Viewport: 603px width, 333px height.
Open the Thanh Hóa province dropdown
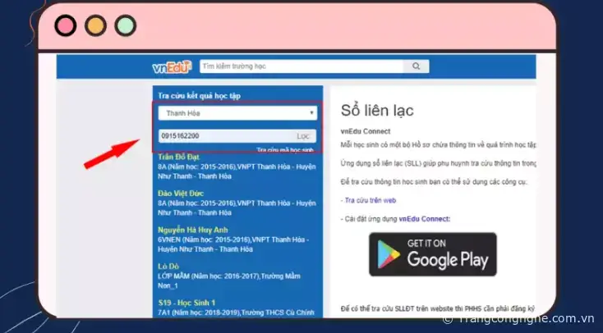pos(237,113)
